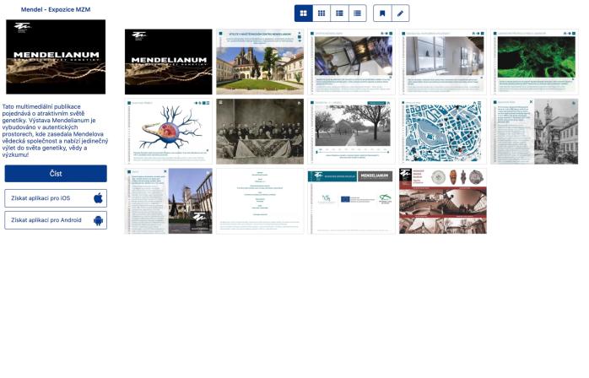Open the Mendelianum cover in the sidebar
The image size is (589, 378).
[x=56, y=57]
